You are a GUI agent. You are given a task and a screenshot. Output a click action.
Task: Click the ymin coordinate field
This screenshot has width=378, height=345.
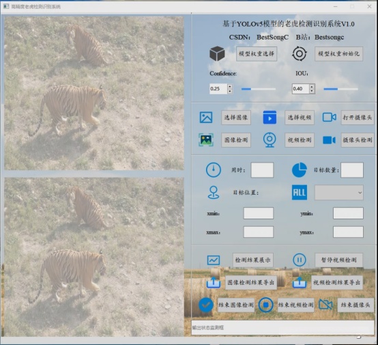coord(348,213)
